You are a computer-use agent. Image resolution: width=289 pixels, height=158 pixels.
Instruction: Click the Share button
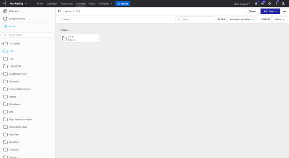[252, 11]
